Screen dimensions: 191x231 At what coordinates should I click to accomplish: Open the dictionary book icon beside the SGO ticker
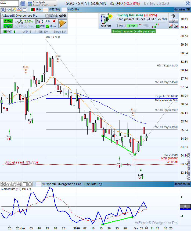(23, 3)
